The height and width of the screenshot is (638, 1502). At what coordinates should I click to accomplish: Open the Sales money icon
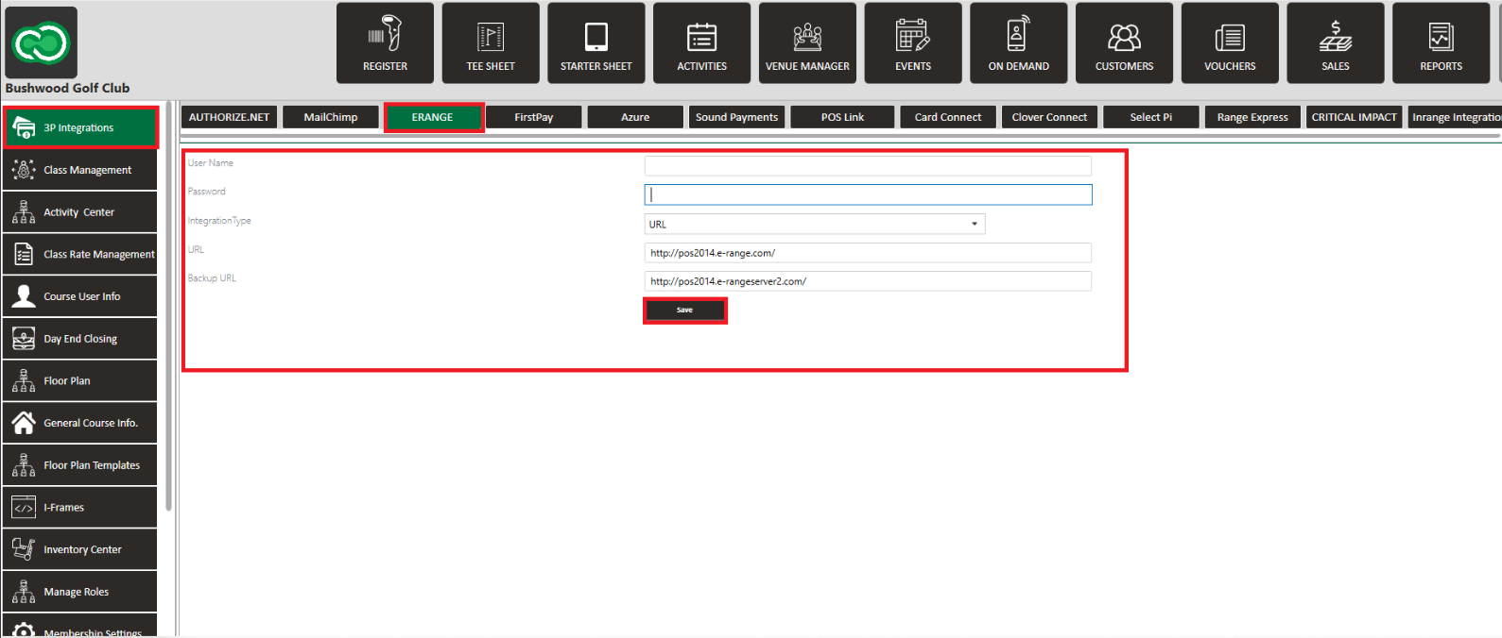click(x=1336, y=42)
